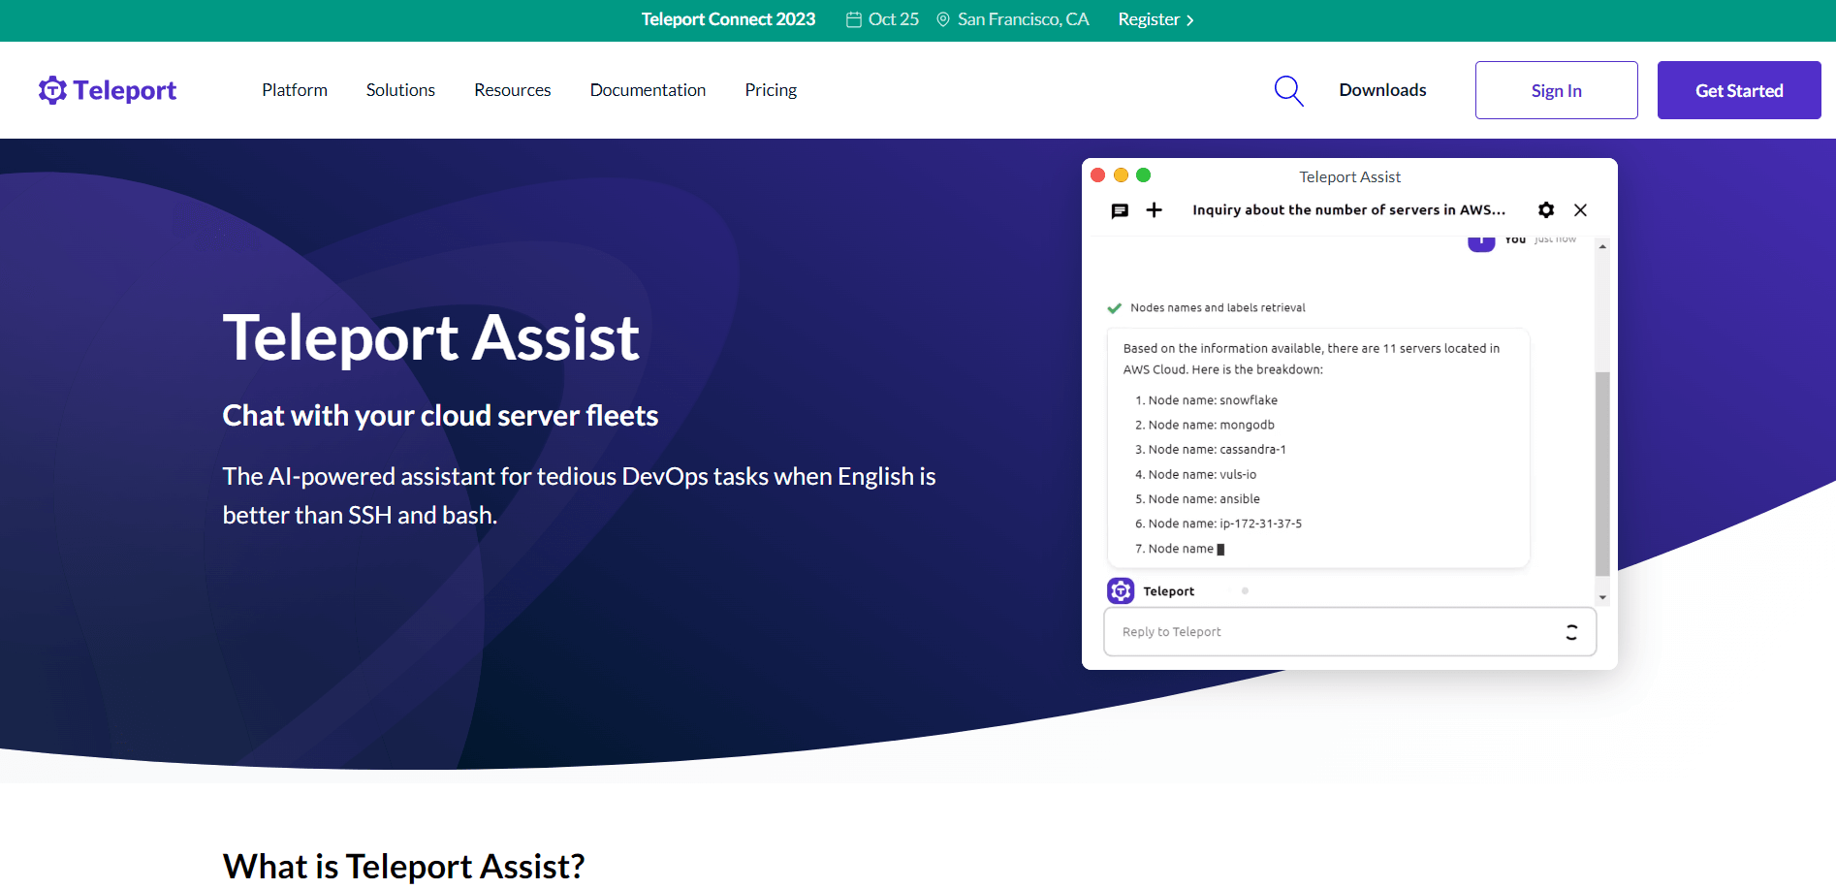Viewport: 1836px width, 889px height.
Task: Open the Resources dropdown
Action: pos(512,89)
